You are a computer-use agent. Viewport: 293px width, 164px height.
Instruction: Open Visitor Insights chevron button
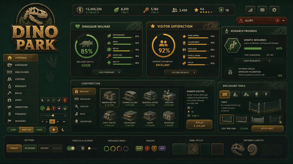180,73
